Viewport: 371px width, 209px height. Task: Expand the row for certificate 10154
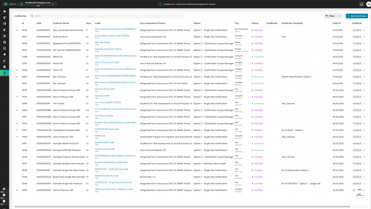click(x=17, y=137)
